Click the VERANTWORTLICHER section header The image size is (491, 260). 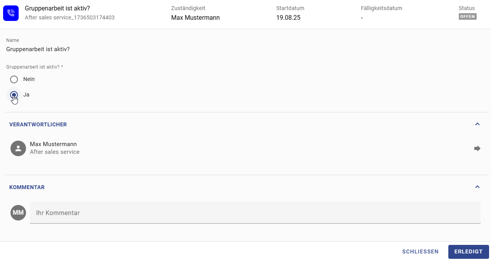point(38,124)
